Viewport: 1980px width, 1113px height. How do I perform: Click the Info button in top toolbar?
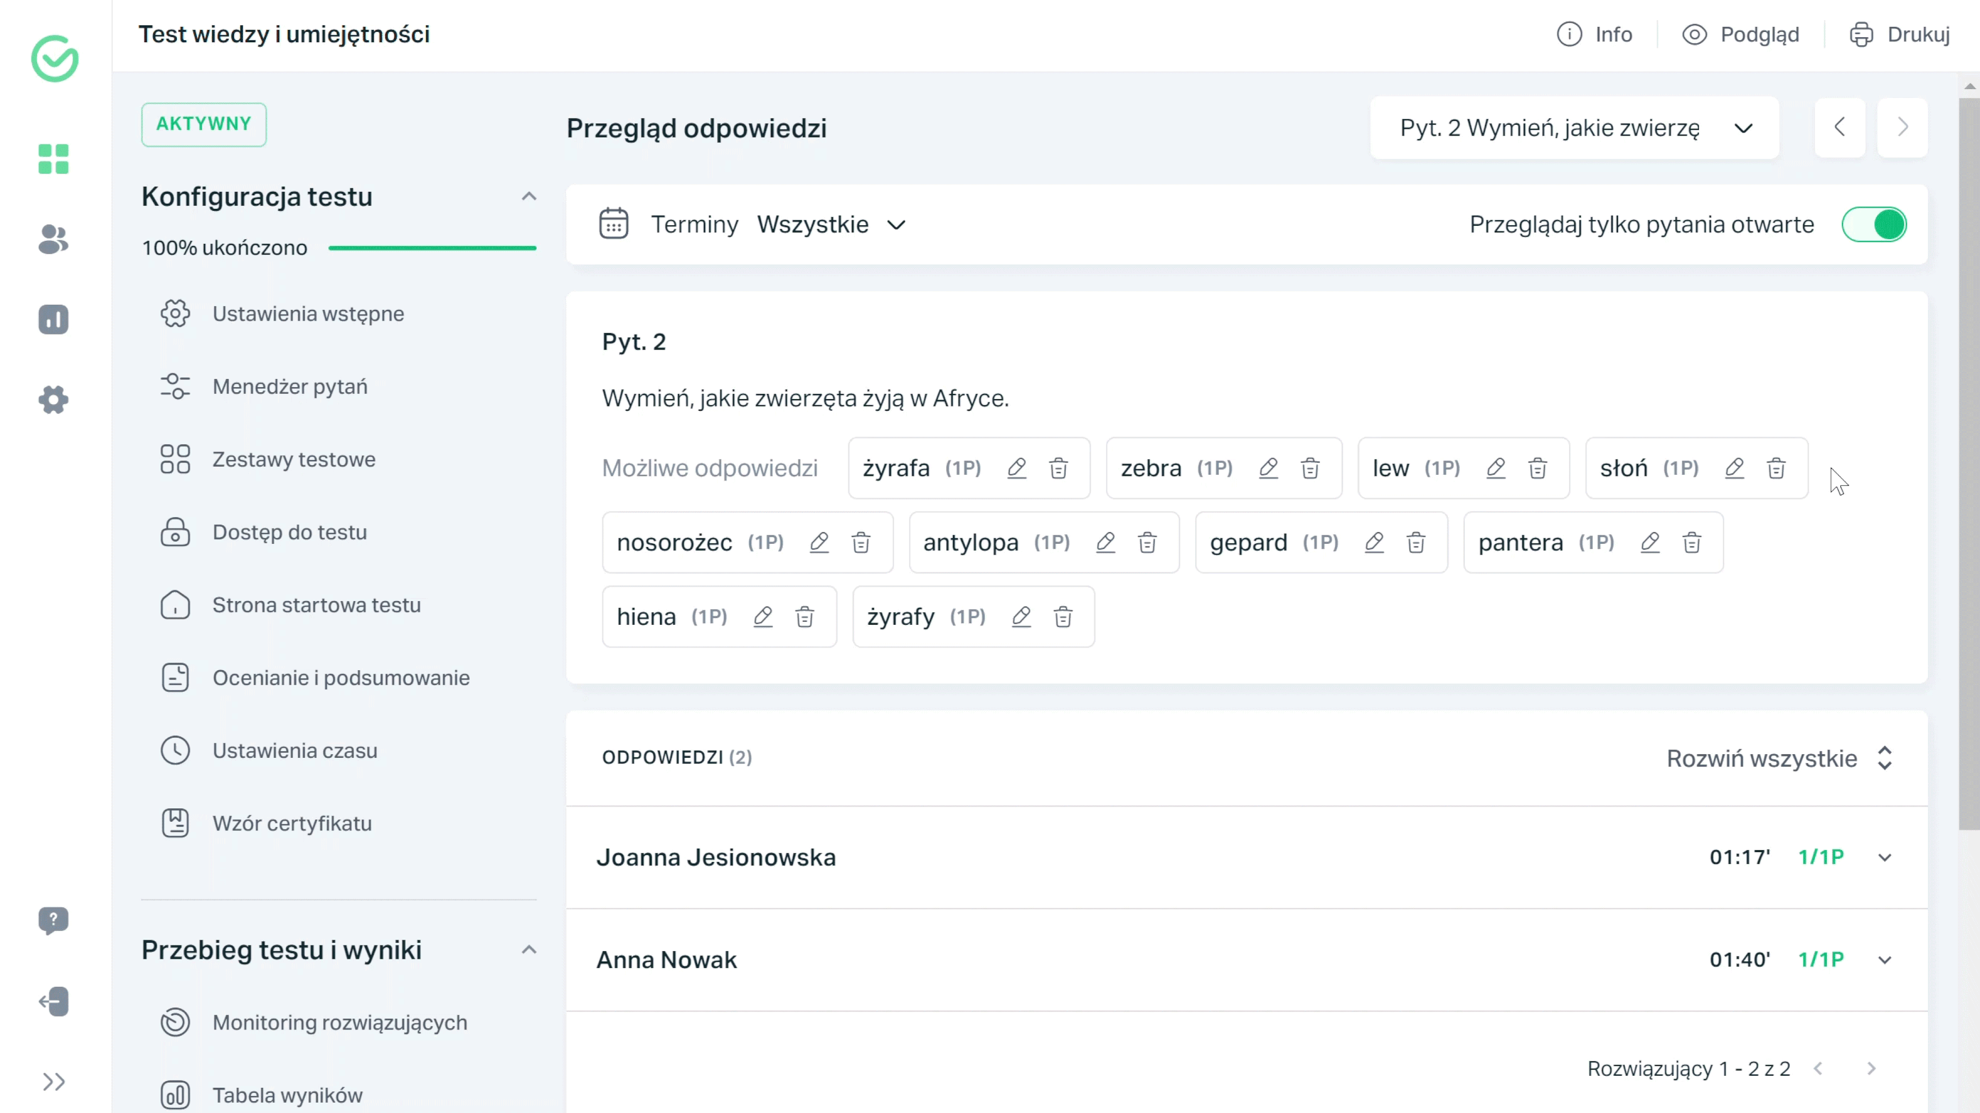[x=1596, y=34]
